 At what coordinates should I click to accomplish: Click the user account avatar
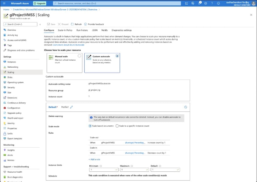(253, 3)
